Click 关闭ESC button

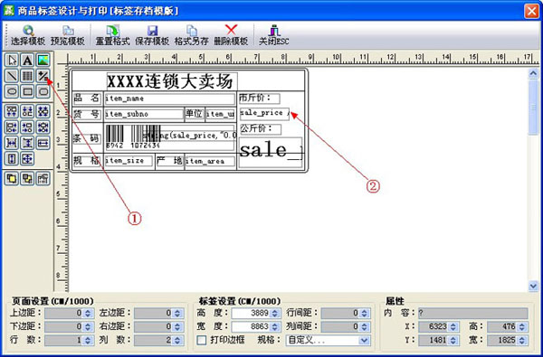[274, 35]
